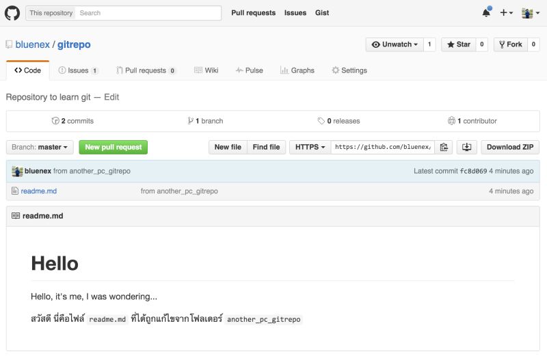Image resolution: width=547 pixels, height=356 pixels.
Task: Switch to the repository Issues tab
Action: point(78,70)
